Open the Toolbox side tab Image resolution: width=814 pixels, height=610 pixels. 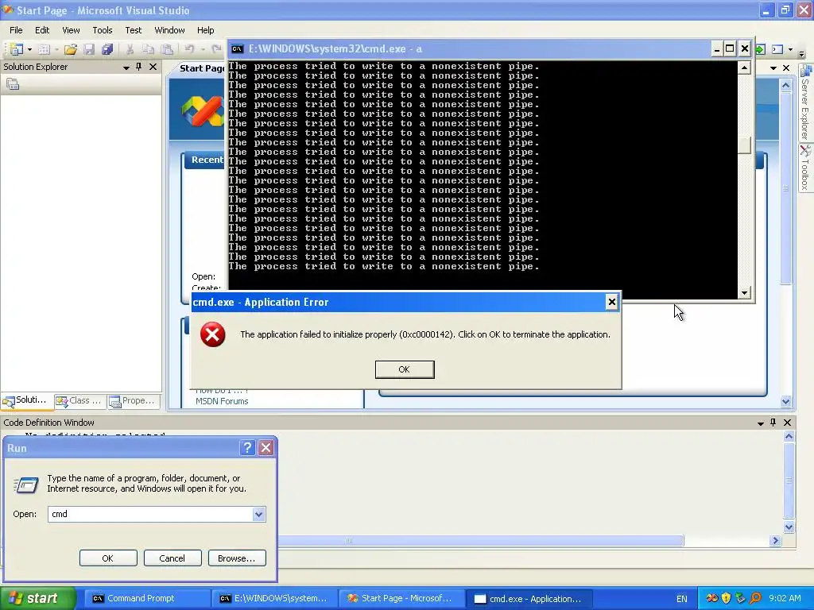[806, 168]
